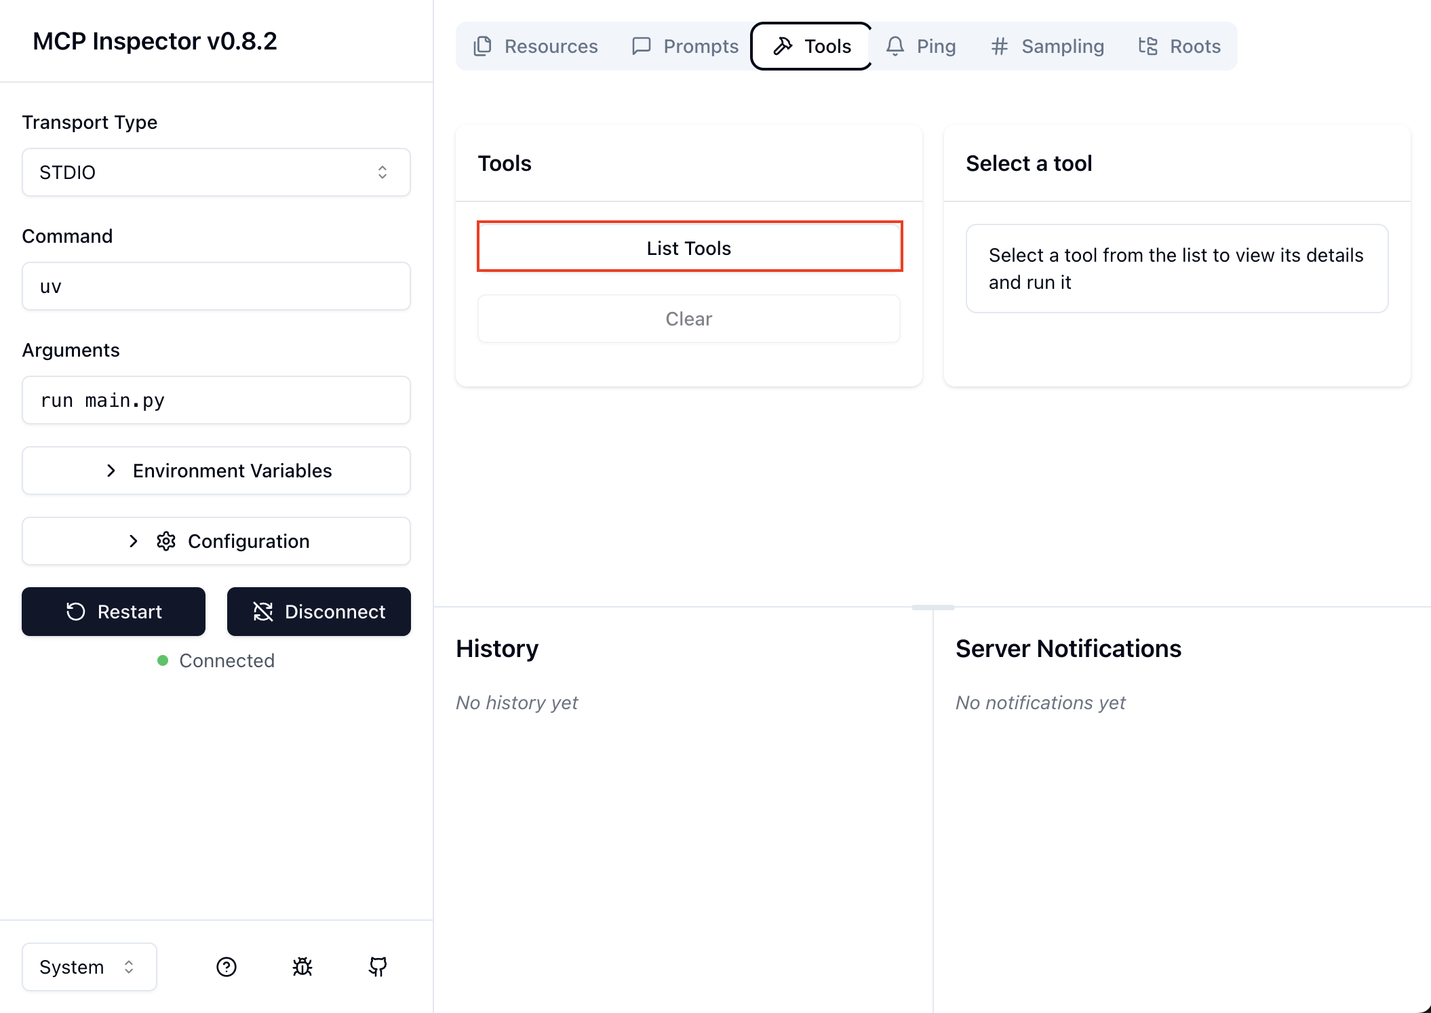Focus the Command input field
The height and width of the screenshot is (1013, 1431).
(216, 286)
